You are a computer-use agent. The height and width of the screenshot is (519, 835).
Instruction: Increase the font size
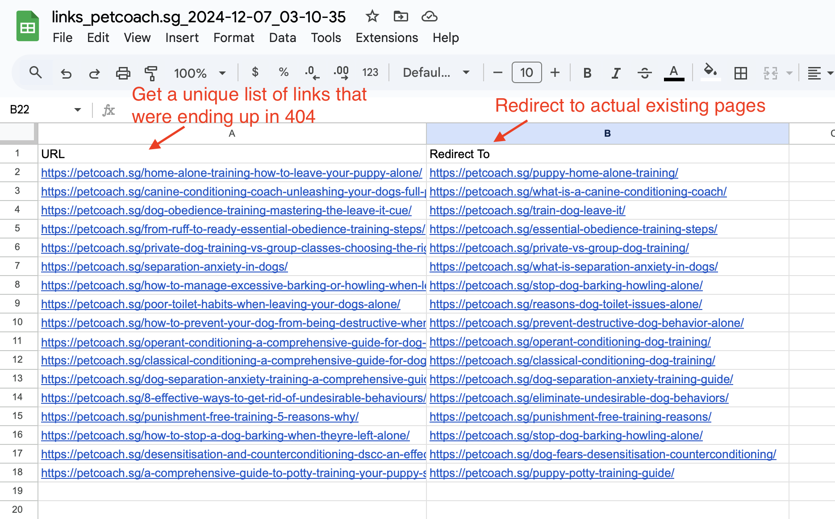555,72
